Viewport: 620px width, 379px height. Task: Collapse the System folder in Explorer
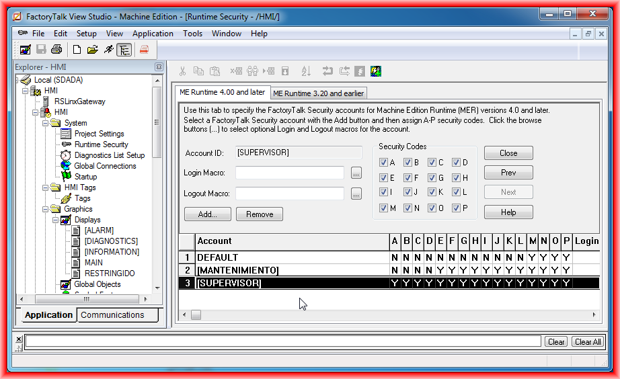[46, 123]
